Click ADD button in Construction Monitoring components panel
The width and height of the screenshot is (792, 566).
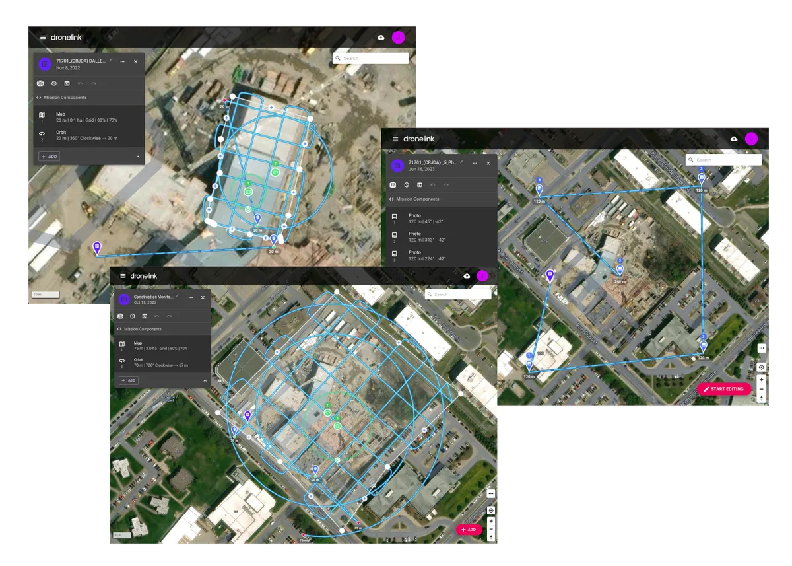[129, 380]
